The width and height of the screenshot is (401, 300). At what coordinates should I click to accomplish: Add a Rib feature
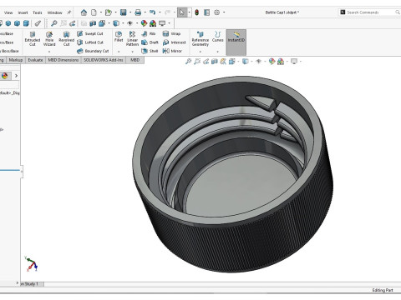point(149,33)
